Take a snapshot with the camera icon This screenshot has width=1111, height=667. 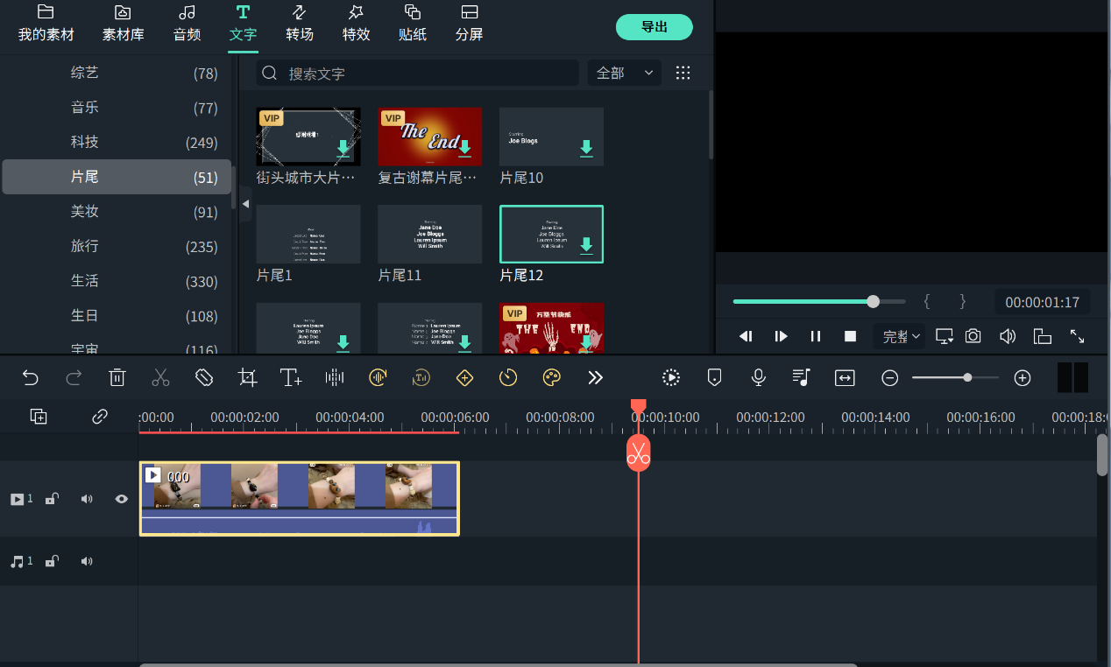[x=973, y=336]
